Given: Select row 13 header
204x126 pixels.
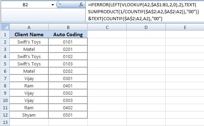Looking at the screenshot, I should point(5,122).
